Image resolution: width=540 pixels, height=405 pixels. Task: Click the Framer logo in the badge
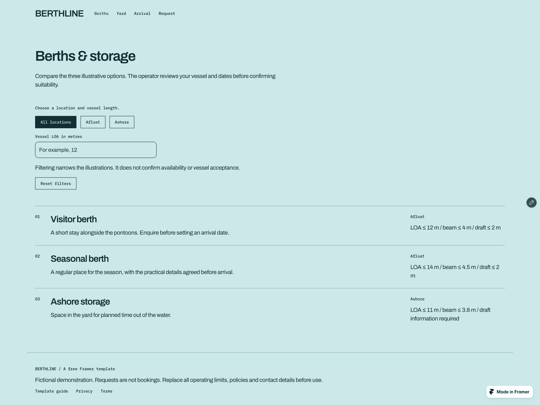492,392
